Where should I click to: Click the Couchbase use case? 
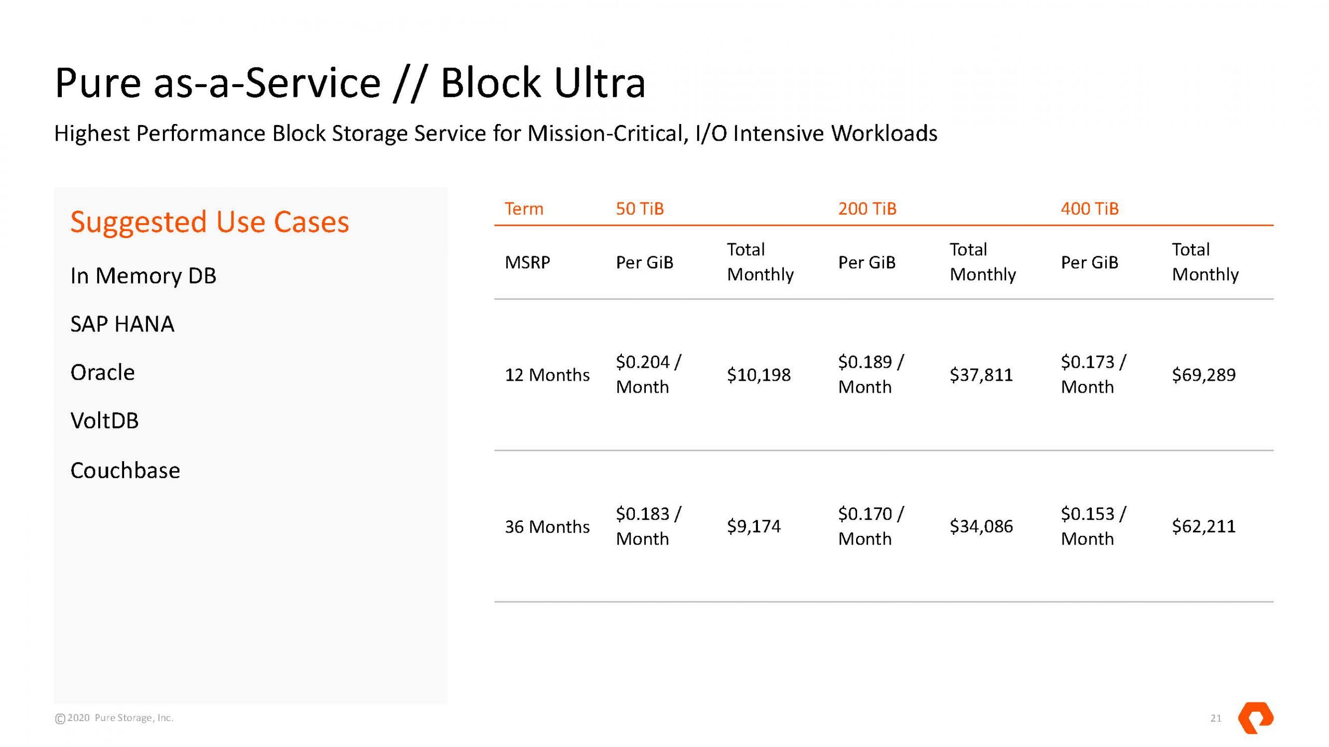pyautogui.click(x=125, y=471)
